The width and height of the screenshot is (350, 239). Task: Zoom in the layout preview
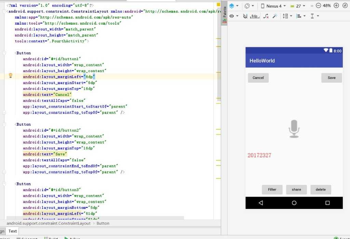click(336, 5)
